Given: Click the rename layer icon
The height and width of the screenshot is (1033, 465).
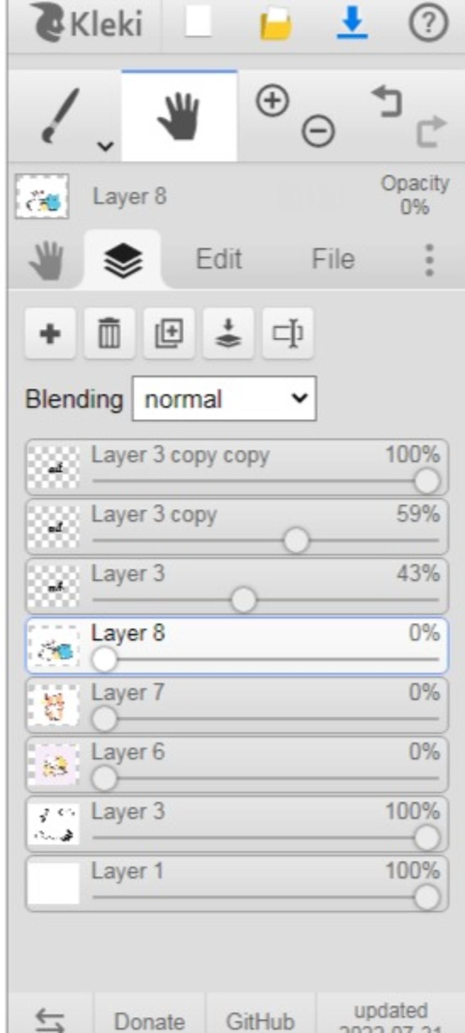Looking at the screenshot, I should point(287,333).
